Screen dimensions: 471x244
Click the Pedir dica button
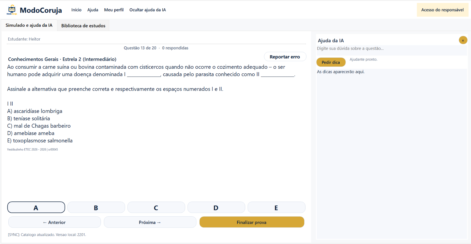[x=331, y=62]
